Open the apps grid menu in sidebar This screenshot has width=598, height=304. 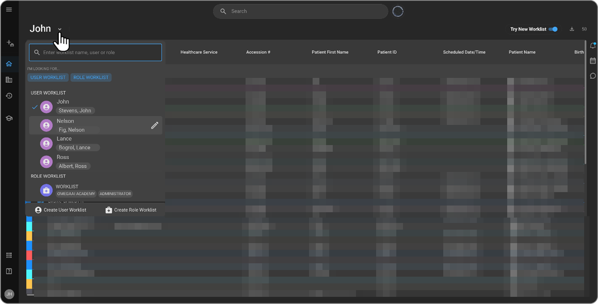[9, 255]
